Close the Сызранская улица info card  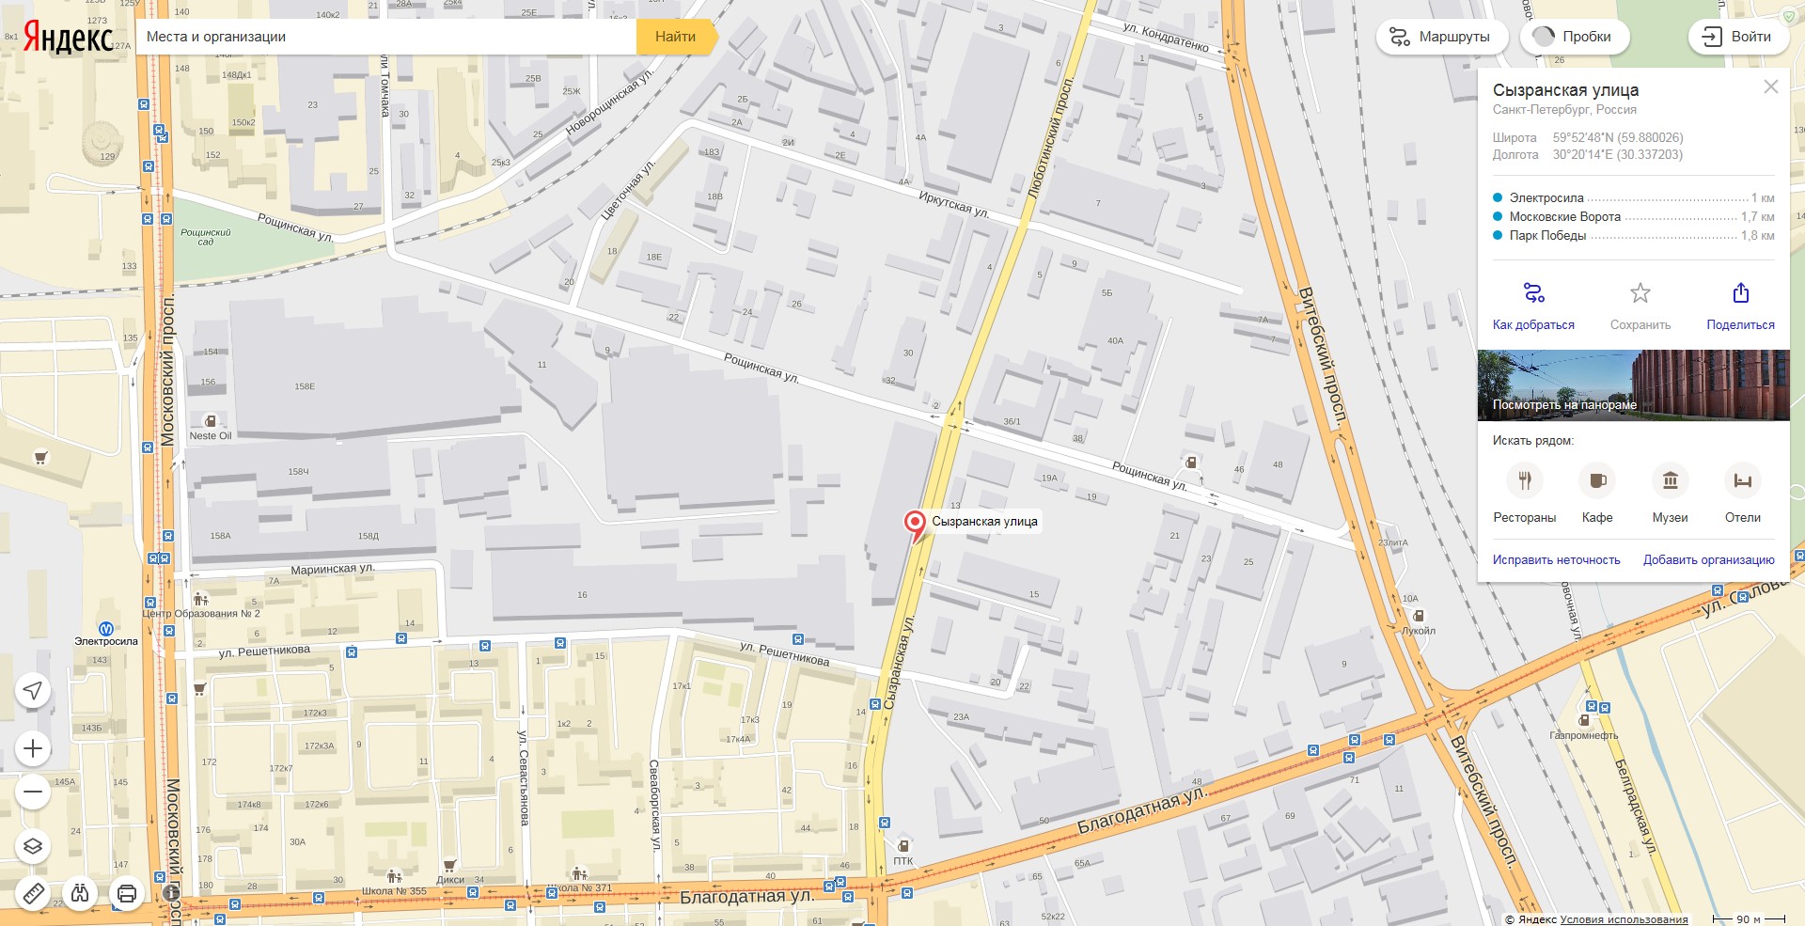point(1771,86)
